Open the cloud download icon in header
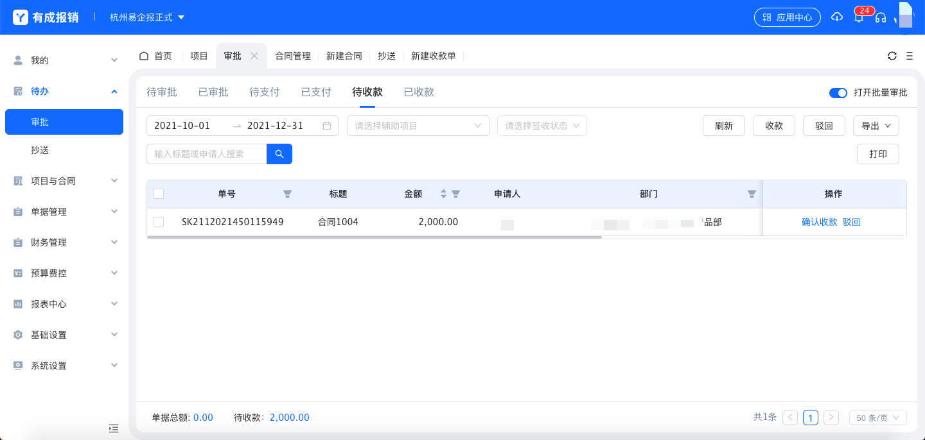The height and width of the screenshot is (440, 925). click(836, 17)
